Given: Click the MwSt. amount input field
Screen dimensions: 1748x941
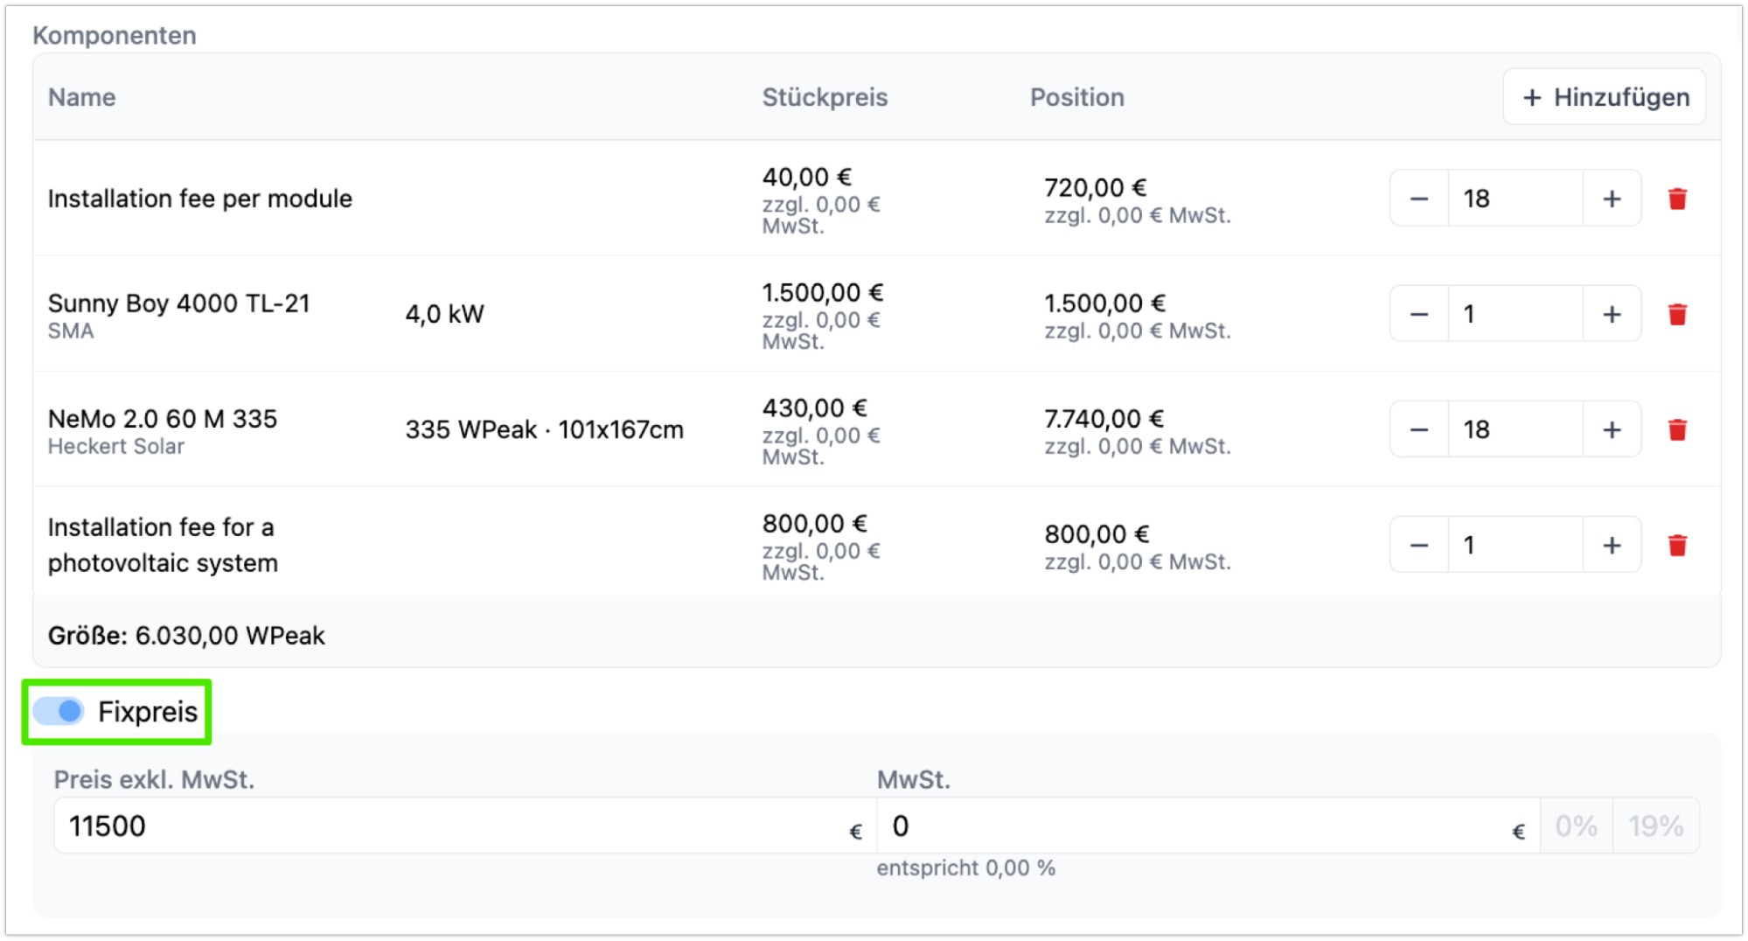Looking at the screenshot, I should [x=1198, y=826].
